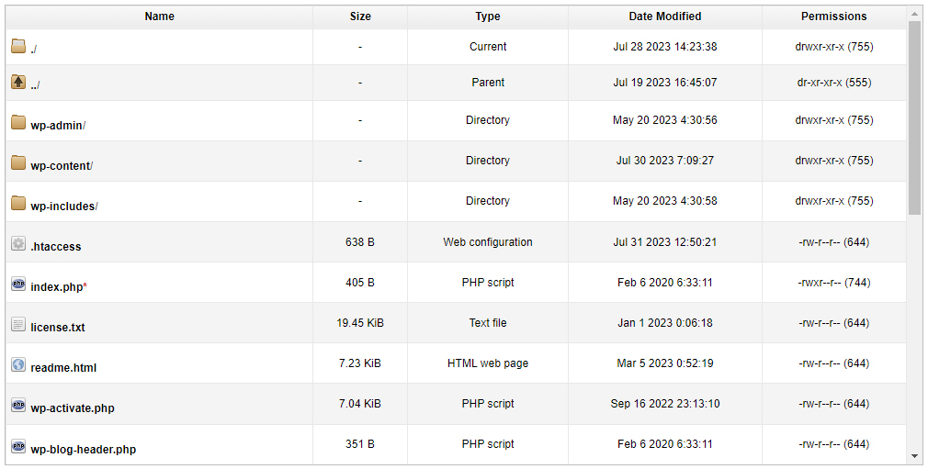Click the 7.23 KiB size value
The image size is (928, 469).
coord(360,363)
